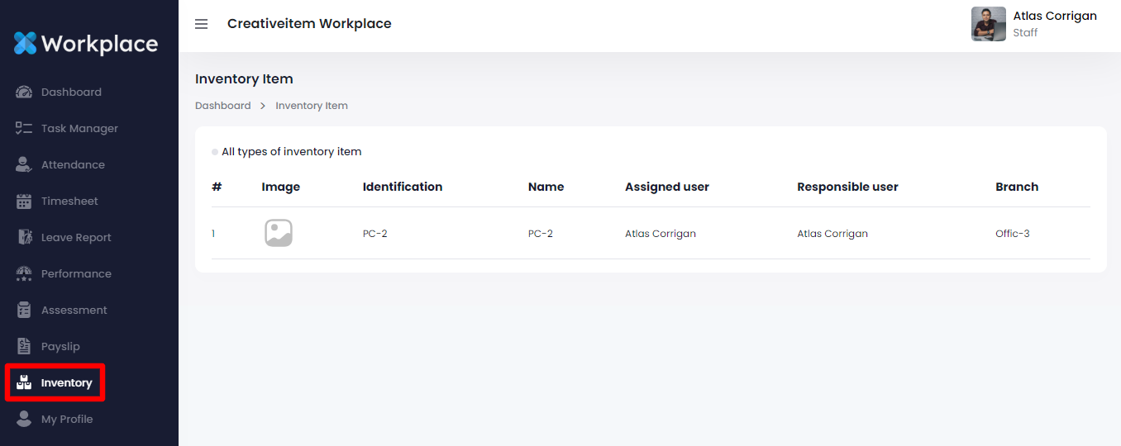Screen dimensions: 1121x446
Task: Click the Assessment icon in sidebar
Action: point(24,311)
